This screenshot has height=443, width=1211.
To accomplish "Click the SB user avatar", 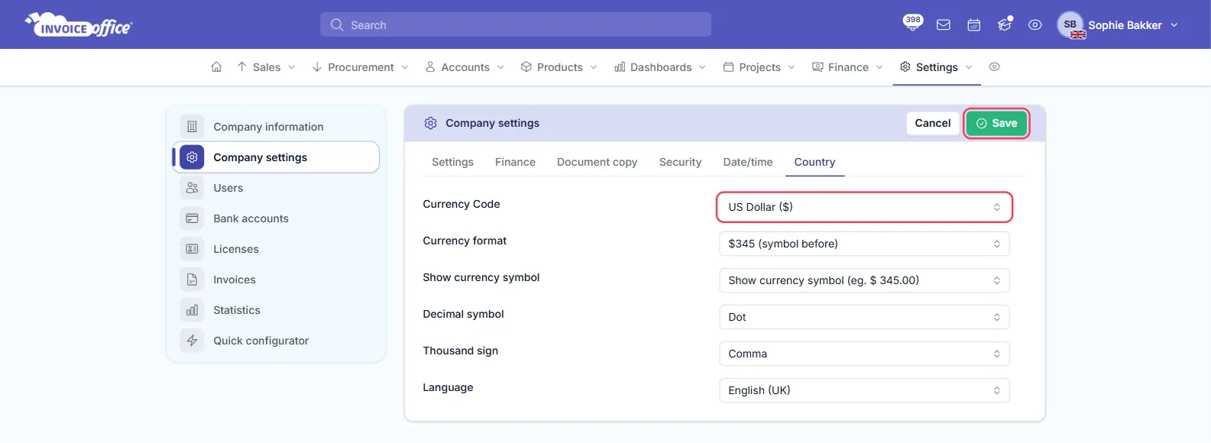I will click(x=1070, y=24).
